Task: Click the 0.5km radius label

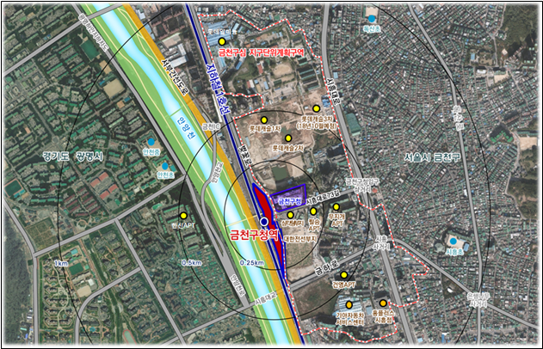Action: pyautogui.click(x=192, y=263)
